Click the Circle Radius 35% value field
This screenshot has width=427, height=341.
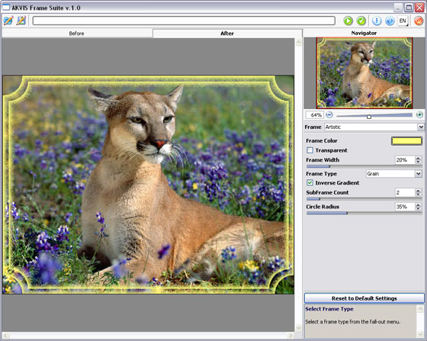point(405,207)
